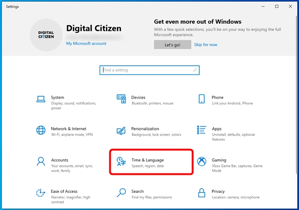Click the Devices keyboard and speaker icon
The image size is (299, 210).
121,99
